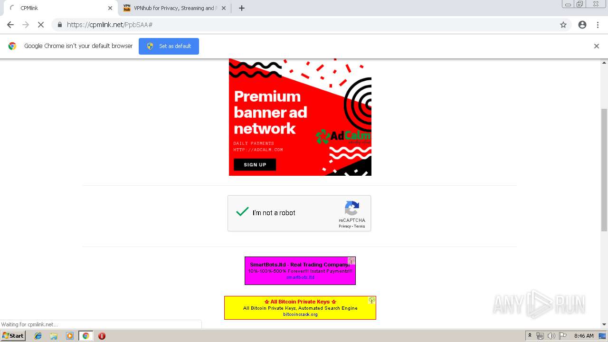608x342 pixels.
Task: Open a new tab
Action: (x=241, y=8)
